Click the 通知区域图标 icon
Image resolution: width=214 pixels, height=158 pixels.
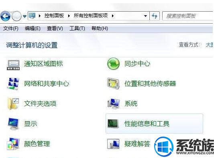[13, 65]
